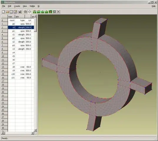This screenshot has width=158, height=141.
Task: Click the Open folder toolbar icon
Action: point(7,12)
